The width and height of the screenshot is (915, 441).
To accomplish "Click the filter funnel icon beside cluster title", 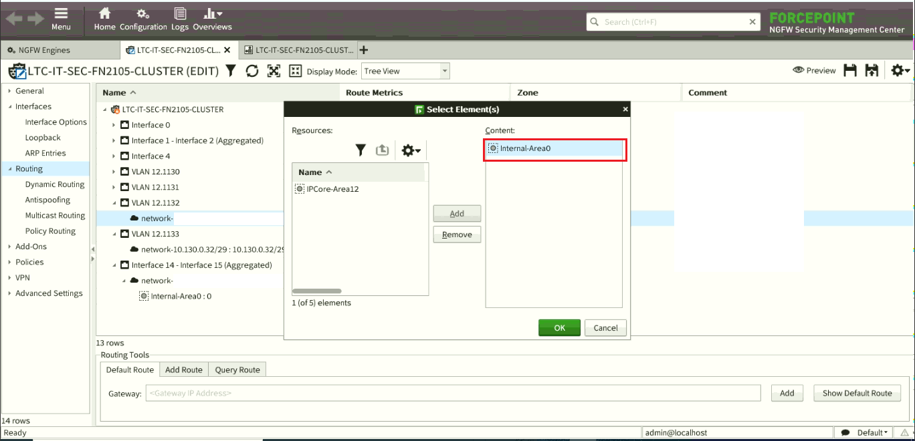I will pos(231,71).
